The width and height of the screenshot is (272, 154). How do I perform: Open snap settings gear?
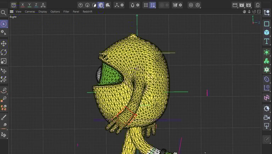pyautogui.click(x=138, y=5)
